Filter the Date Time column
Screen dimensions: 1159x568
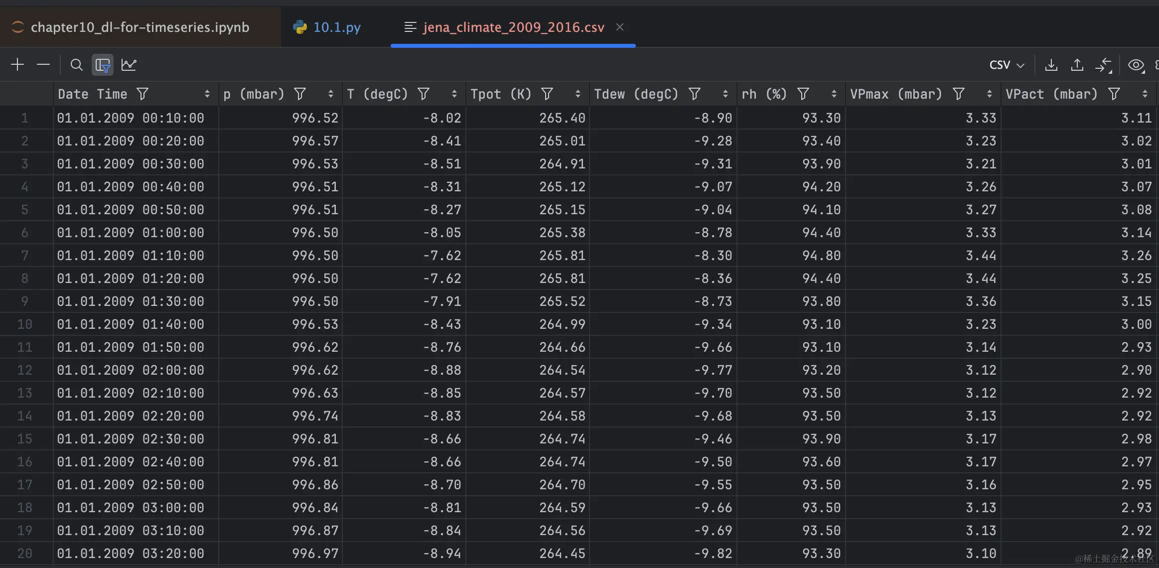pos(143,94)
